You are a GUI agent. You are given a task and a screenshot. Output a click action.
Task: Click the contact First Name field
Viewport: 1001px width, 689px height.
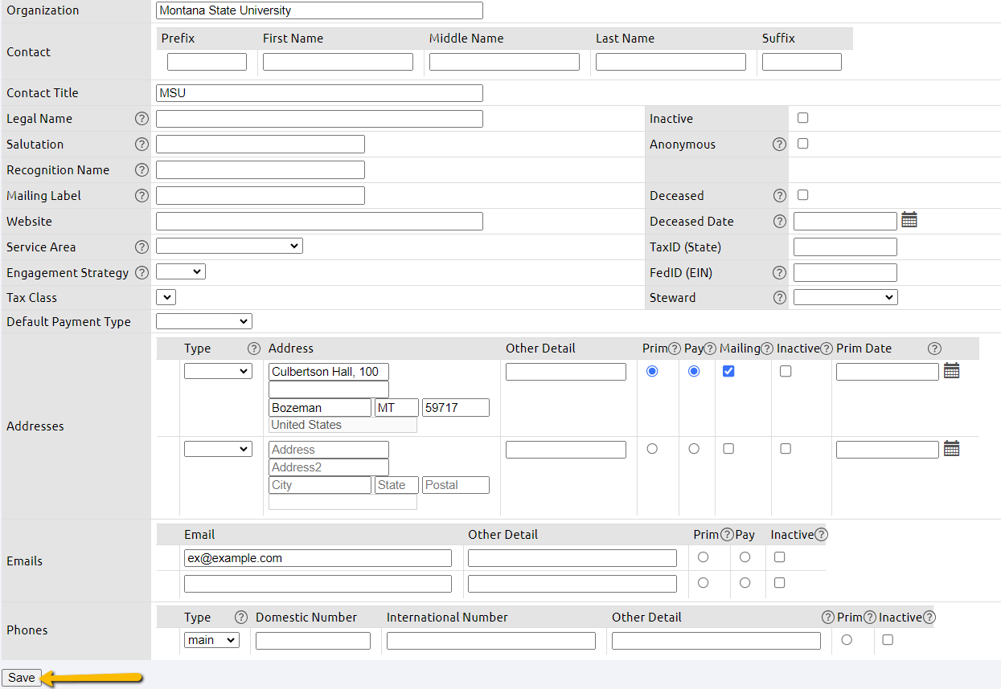coord(338,62)
